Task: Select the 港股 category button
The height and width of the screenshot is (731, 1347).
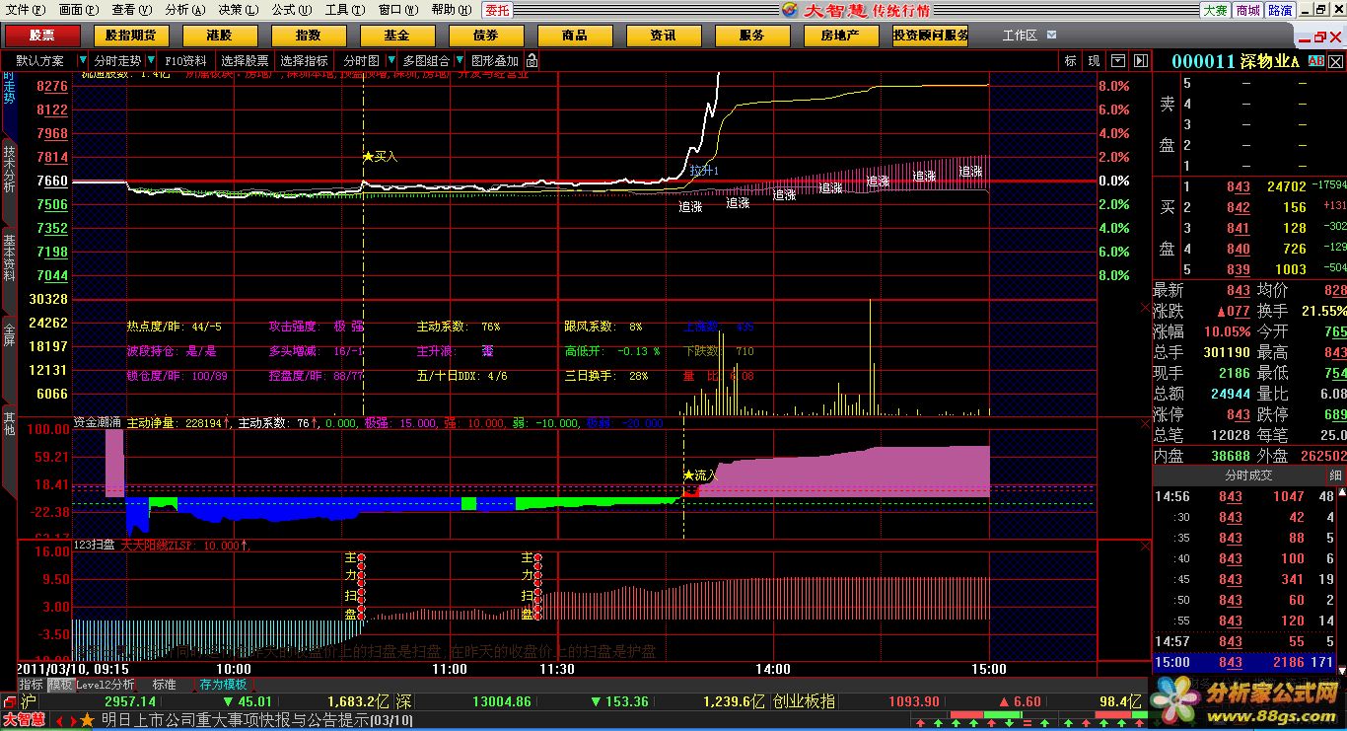Action: tap(220, 36)
